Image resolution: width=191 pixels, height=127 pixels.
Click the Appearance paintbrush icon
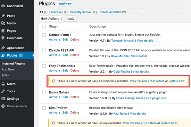(x=3, y=48)
